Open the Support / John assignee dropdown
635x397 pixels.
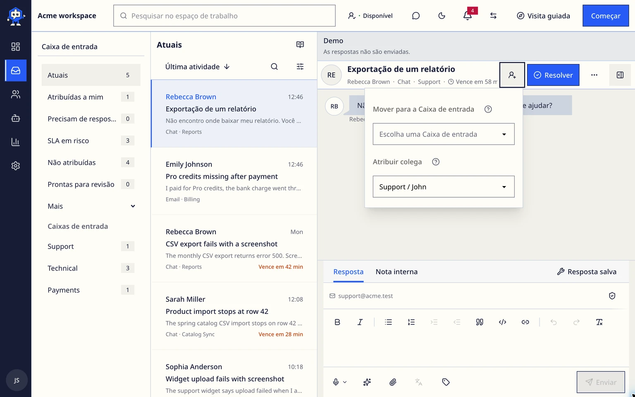point(444,187)
